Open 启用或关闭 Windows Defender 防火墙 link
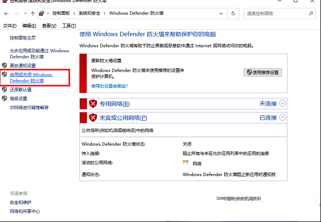The width and height of the screenshot is (321, 222). [32, 77]
